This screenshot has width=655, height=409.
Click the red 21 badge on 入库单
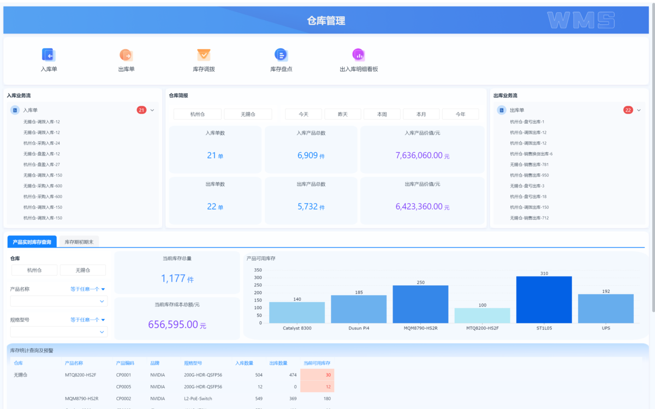141,110
